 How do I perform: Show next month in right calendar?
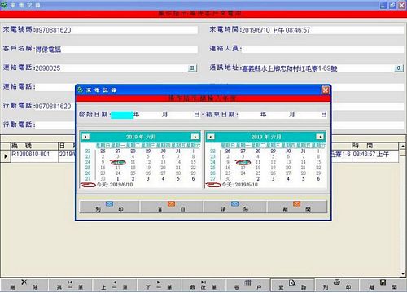(x=320, y=137)
